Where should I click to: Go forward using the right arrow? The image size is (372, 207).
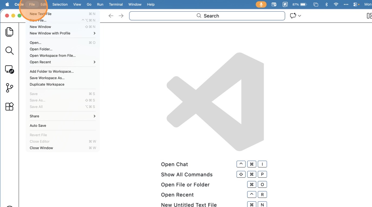(121, 16)
